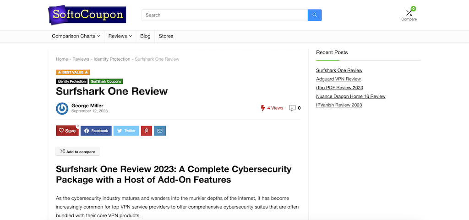Open the Compare shuffle icon
The image size is (469, 220).
tap(409, 13)
